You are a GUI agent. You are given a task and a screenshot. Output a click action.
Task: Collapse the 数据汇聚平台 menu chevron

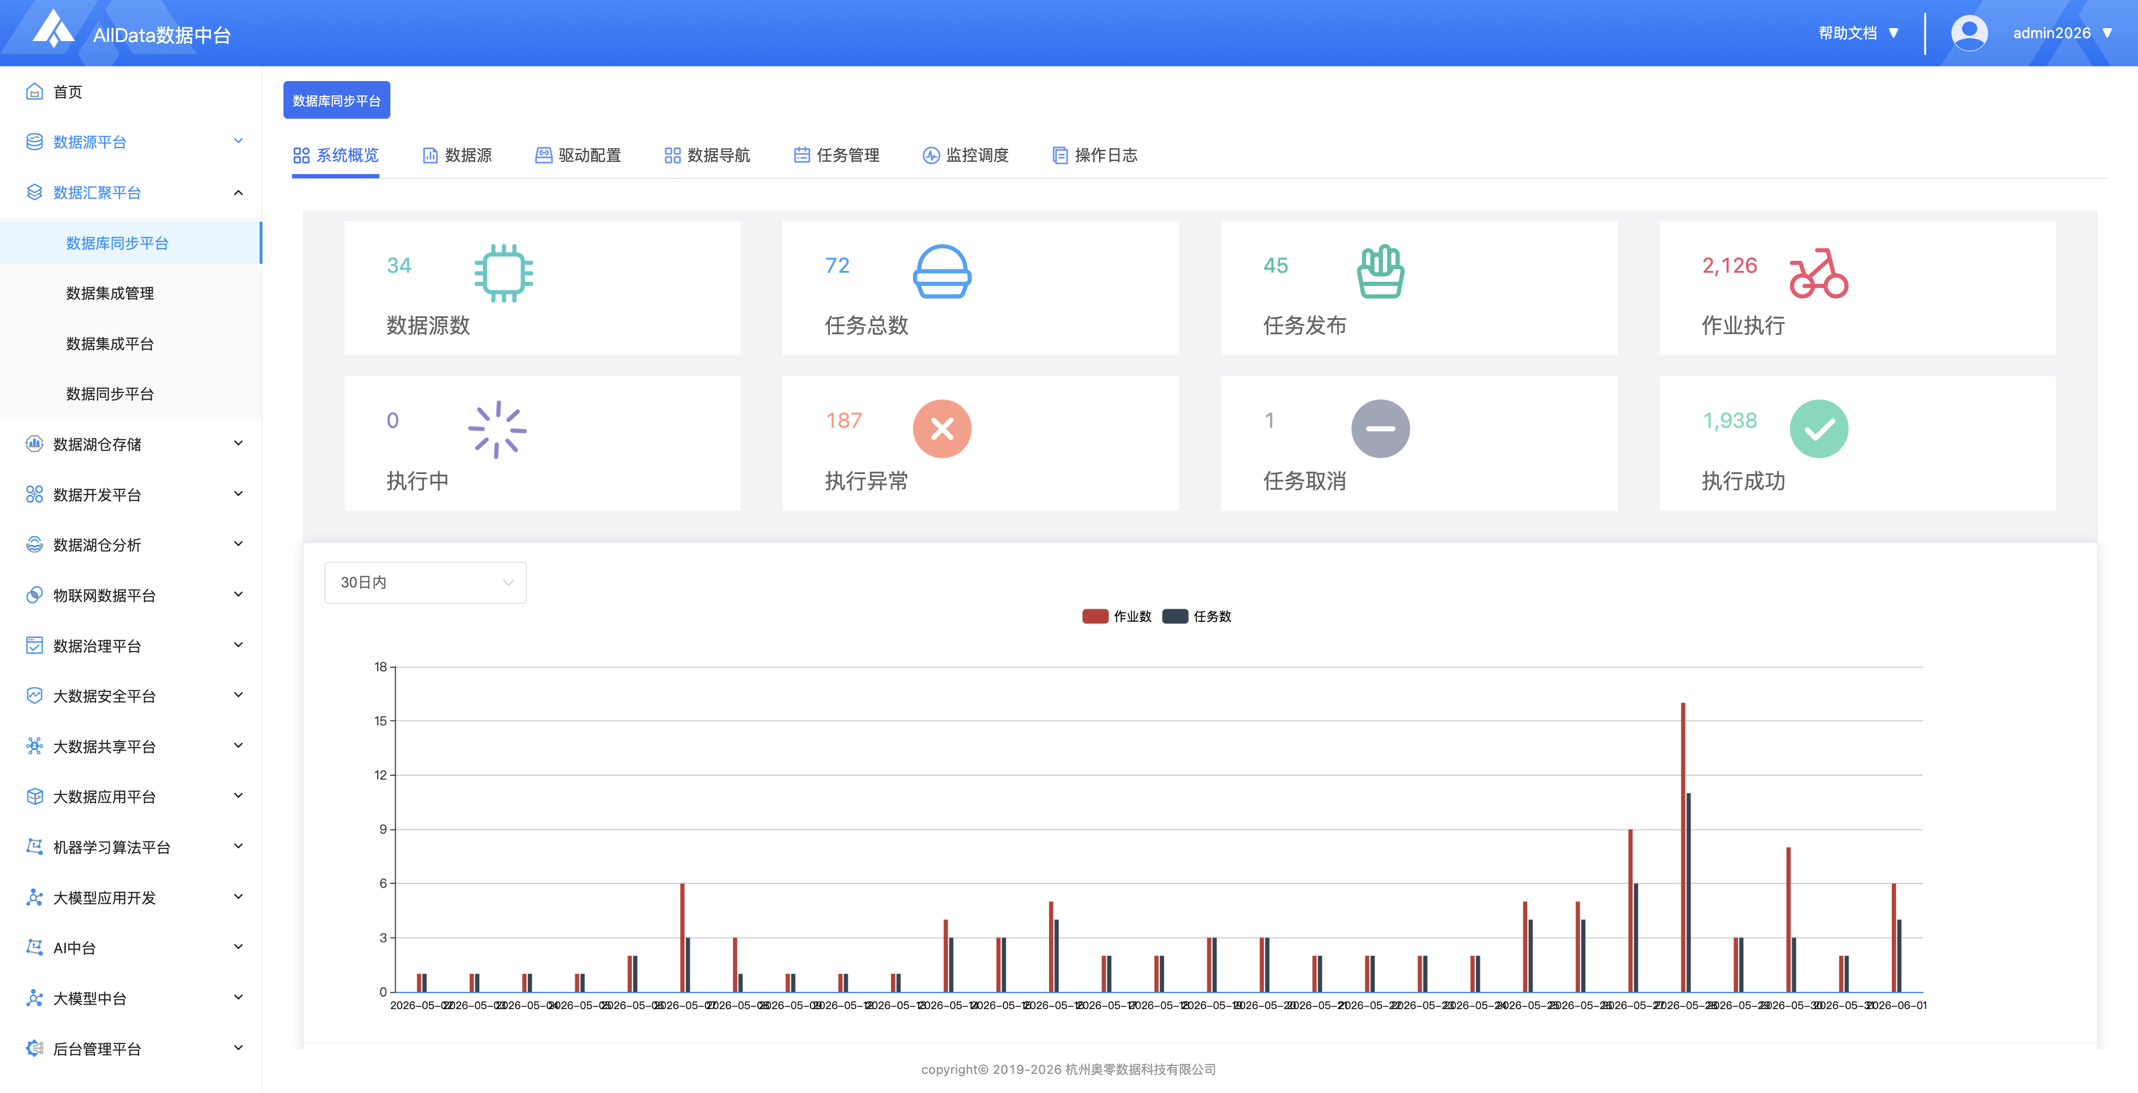click(238, 192)
